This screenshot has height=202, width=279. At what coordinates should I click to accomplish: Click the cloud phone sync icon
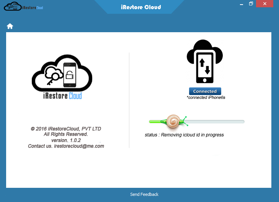[205, 61]
